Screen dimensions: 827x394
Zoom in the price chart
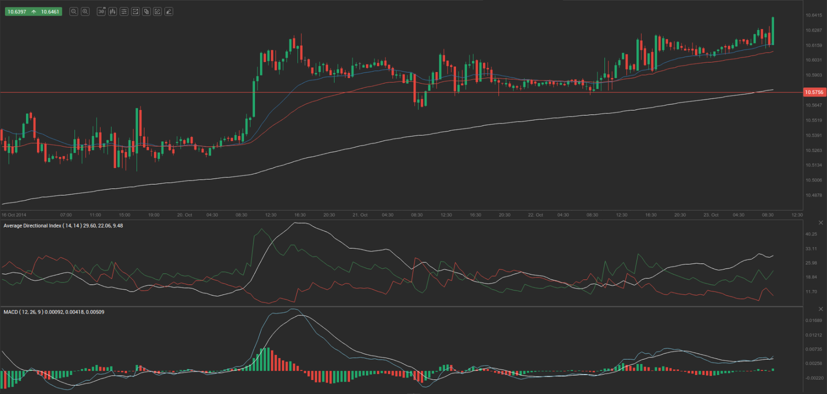click(x=85, y=11)
